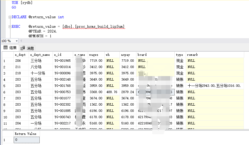Click employee ID cell YG-001965

[x=63, y=61]
